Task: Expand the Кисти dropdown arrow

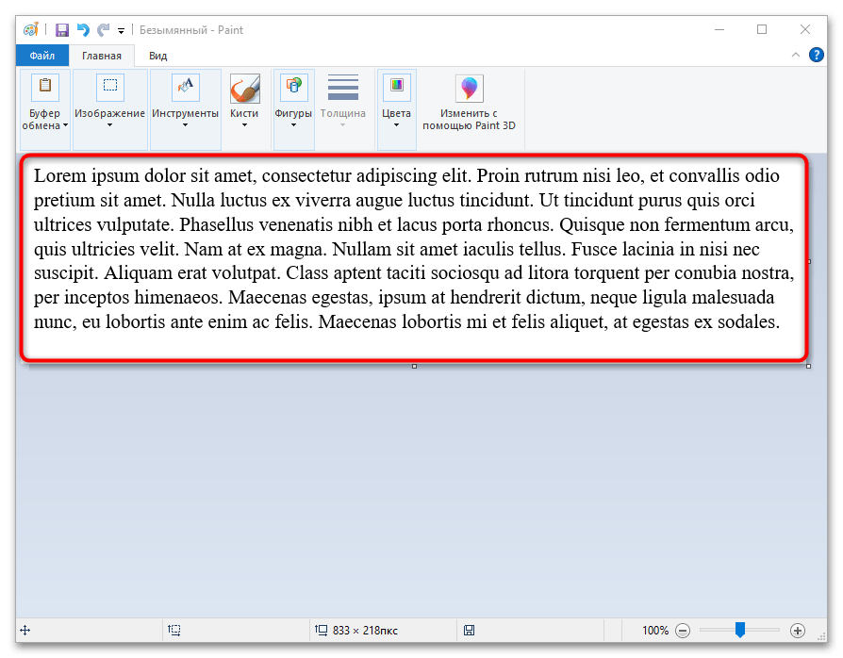Action: tap(244, 125)
